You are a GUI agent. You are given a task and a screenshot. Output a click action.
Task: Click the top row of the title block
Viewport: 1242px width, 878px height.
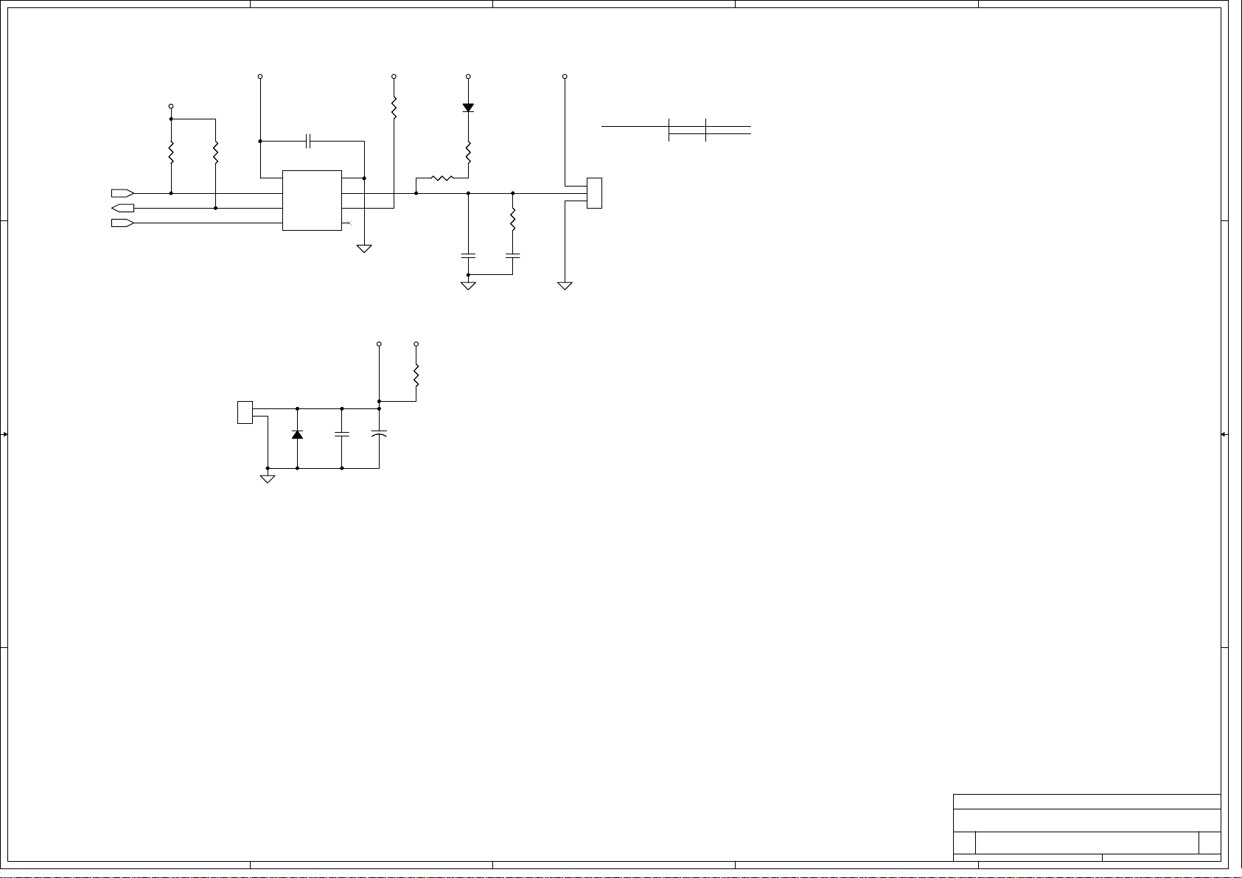pos(1086,801)
